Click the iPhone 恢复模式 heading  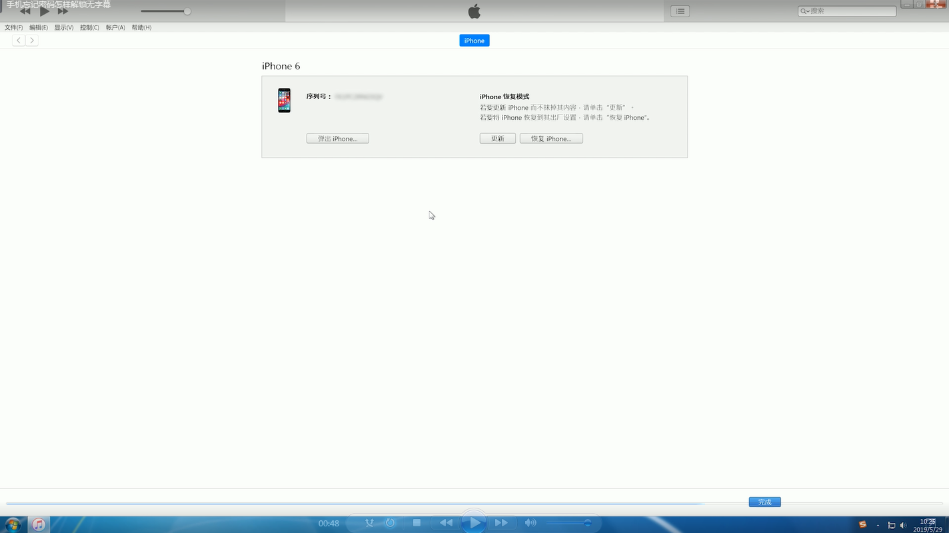(504, 96)
